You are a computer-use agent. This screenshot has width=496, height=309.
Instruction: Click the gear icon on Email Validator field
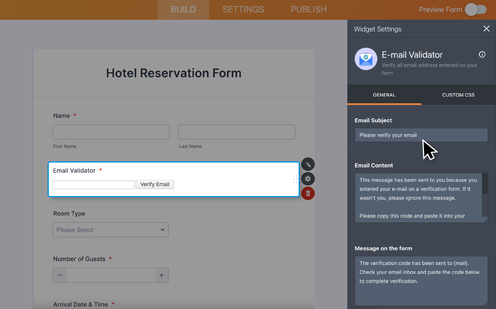click(x=308, y=178)
